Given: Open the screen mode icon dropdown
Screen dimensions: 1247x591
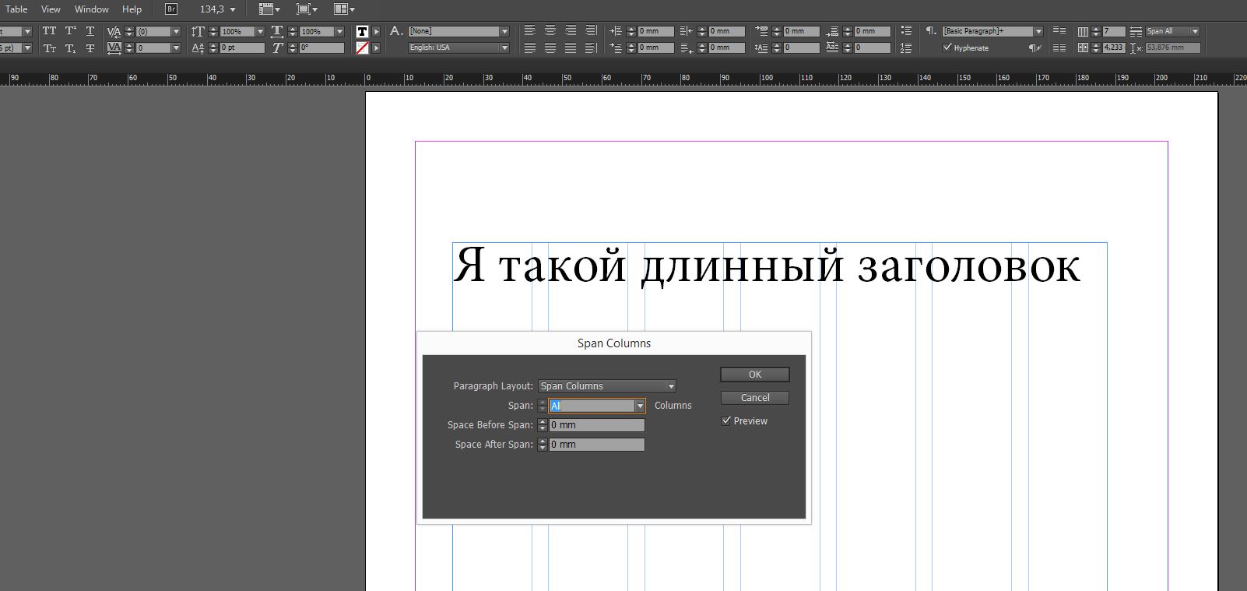Looking at the screenshot, I should pos(307,9).
